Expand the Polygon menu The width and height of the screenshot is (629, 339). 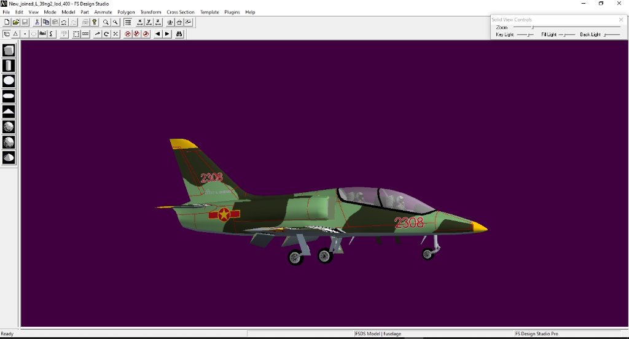[x=126, y=12]
